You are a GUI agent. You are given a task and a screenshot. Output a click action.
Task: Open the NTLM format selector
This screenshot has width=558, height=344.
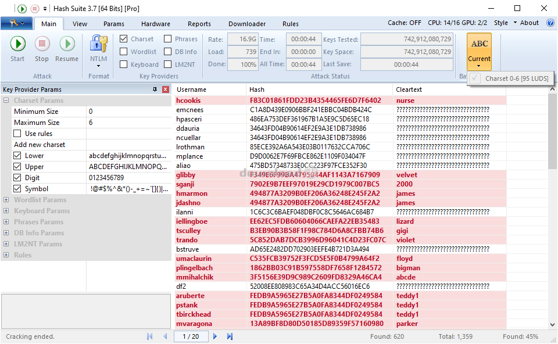click(x=98, y=51)
